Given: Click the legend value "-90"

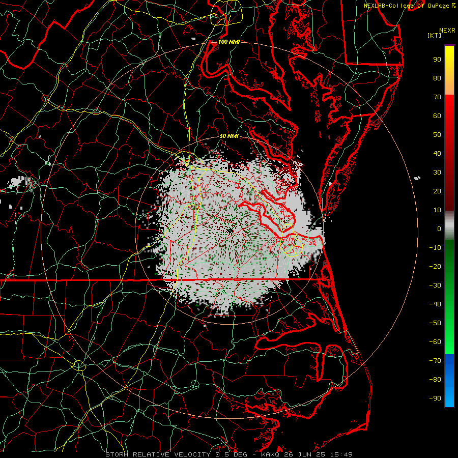Looking at the screenshot, I should point(435,398).
